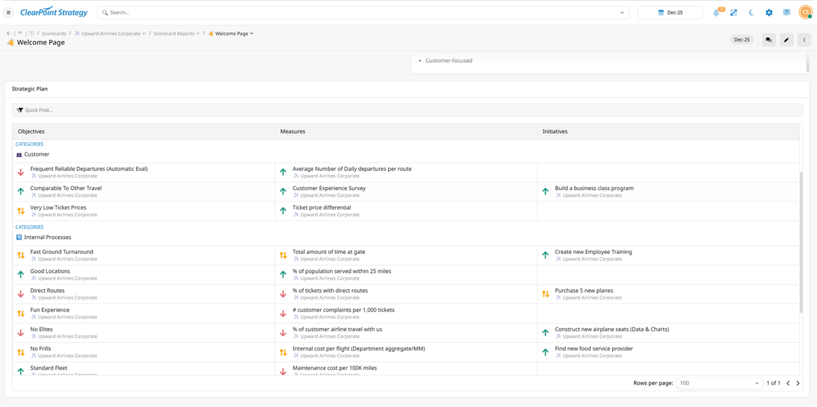
Task: Open the hamburger navigation menu
Action: (x=8, y=12)
